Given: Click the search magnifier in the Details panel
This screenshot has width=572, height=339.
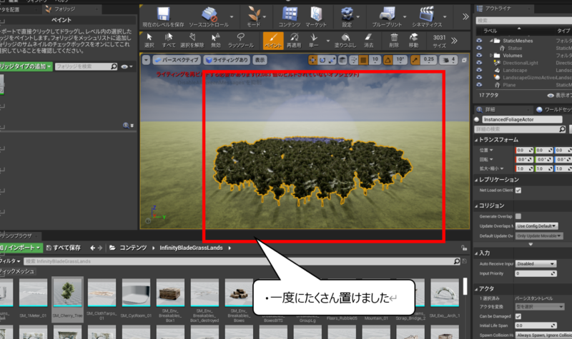Looking at the screenshot, I should [x=562, y=129].
